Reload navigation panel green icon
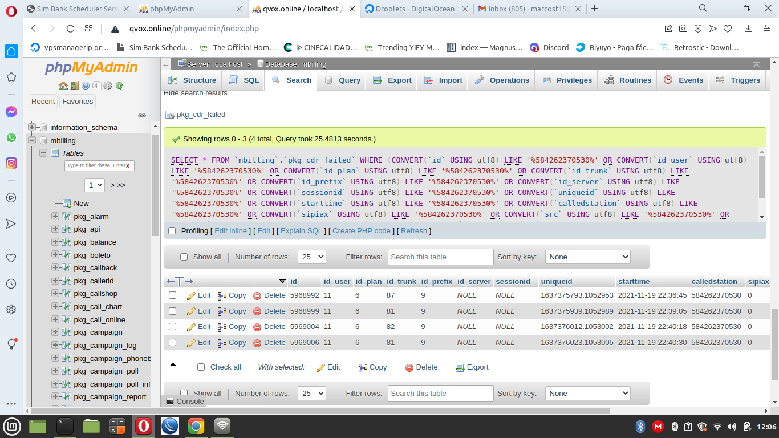Viewport: 779px width, 438px height. point(119,86)
